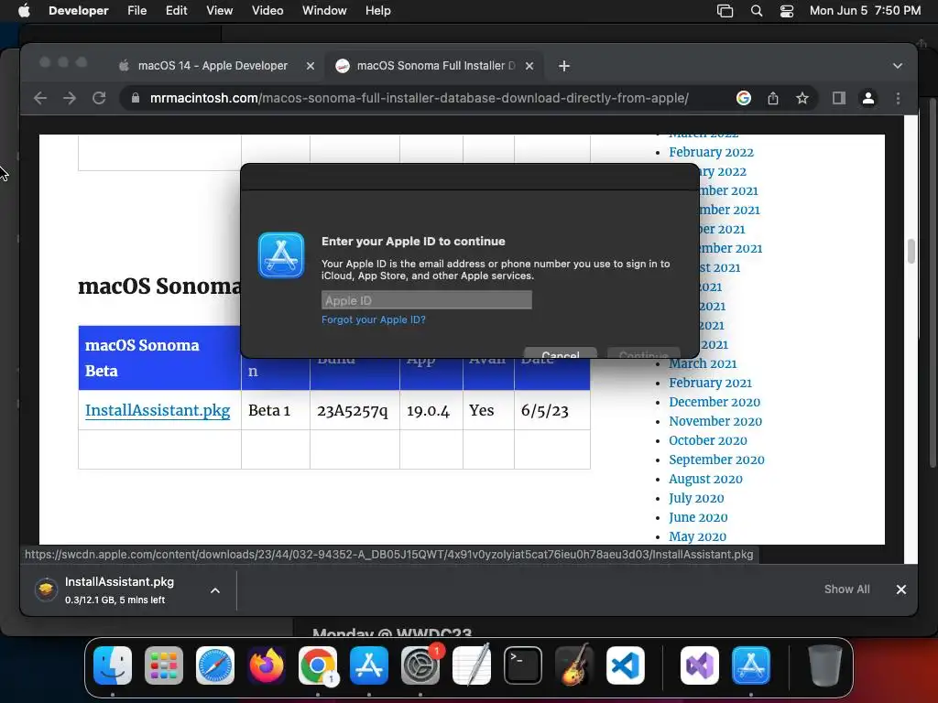
Task: Open September 2020 archive link
Action: coord(716,460)
